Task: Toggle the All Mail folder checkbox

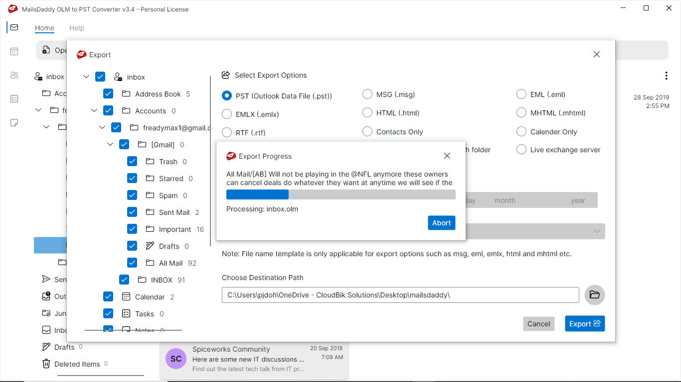Action: click(132, 263)
